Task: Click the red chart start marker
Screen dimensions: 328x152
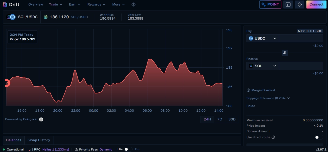Action: 7,83
